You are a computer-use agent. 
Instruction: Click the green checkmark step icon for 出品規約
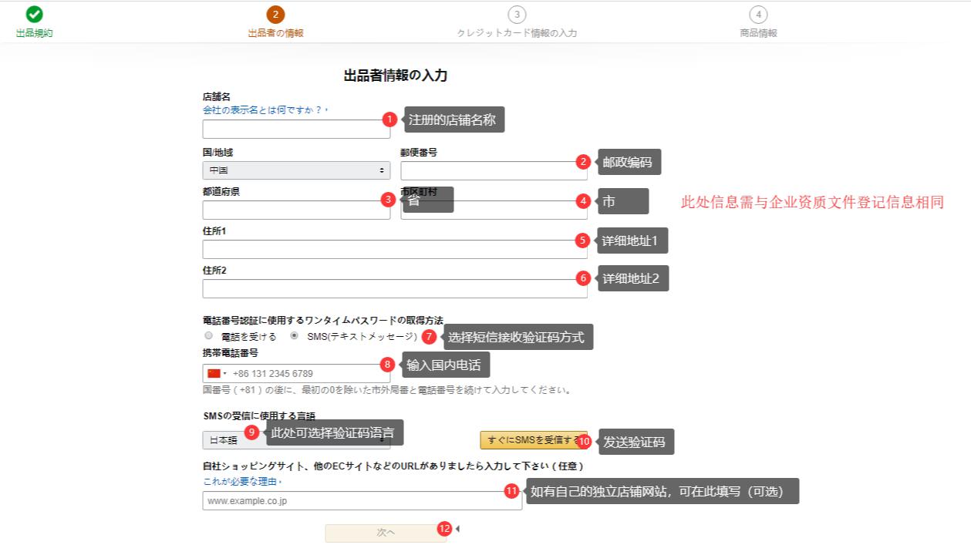[x=34, y=14]
